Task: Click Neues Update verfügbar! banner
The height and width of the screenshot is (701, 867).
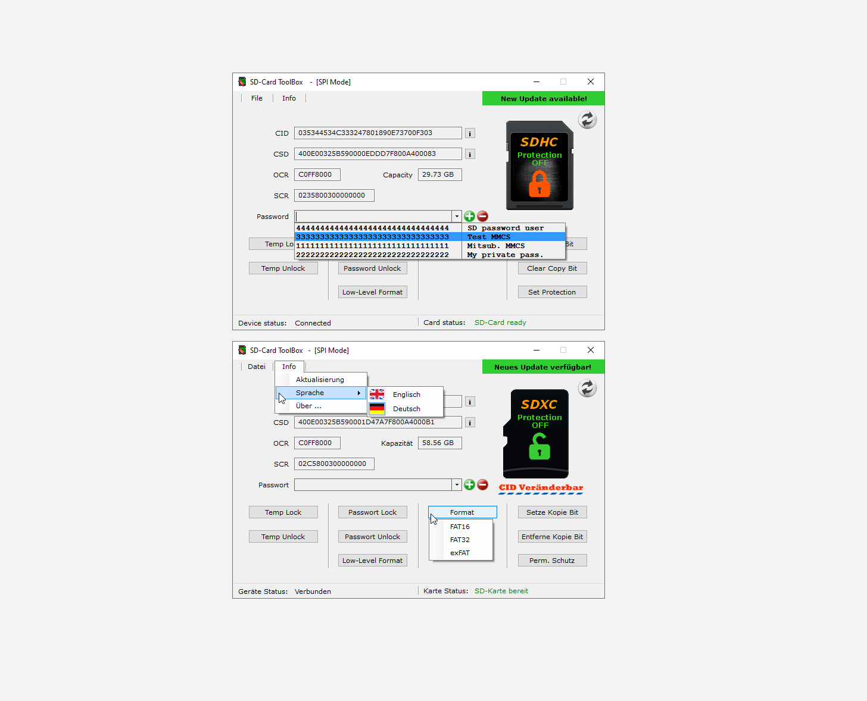Action: pos(543,367)
